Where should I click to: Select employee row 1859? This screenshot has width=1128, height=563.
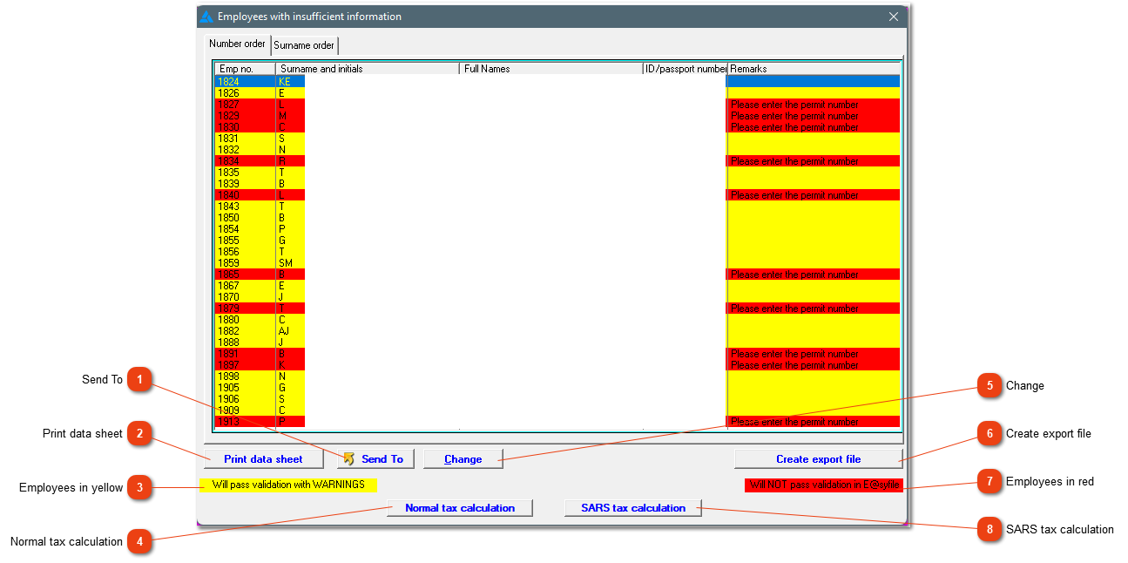(557, 262)
